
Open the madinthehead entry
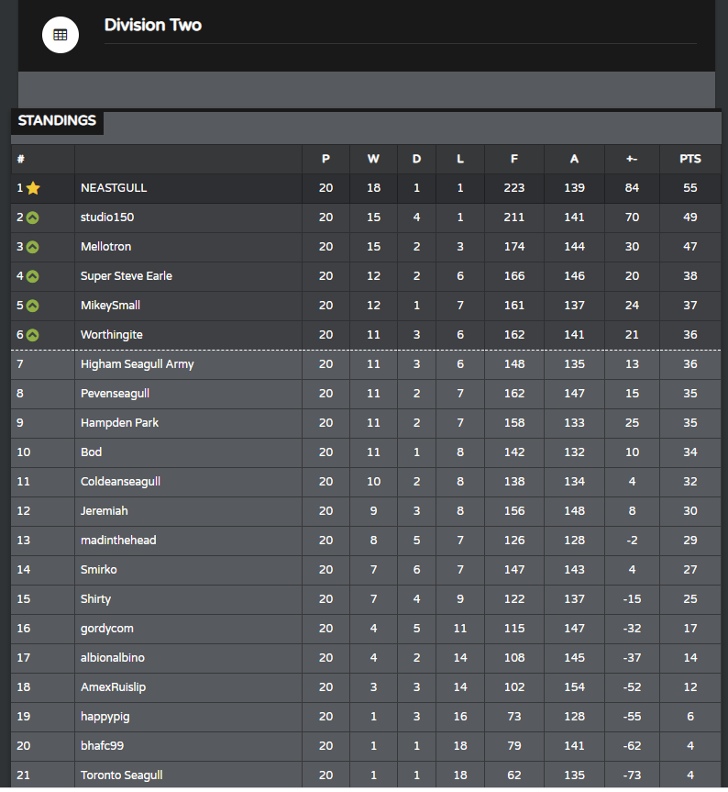coord(118,540)
